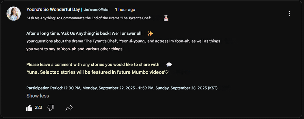Click the speech bubble emoji
The image size is (304, 119).
coord(169,65)
